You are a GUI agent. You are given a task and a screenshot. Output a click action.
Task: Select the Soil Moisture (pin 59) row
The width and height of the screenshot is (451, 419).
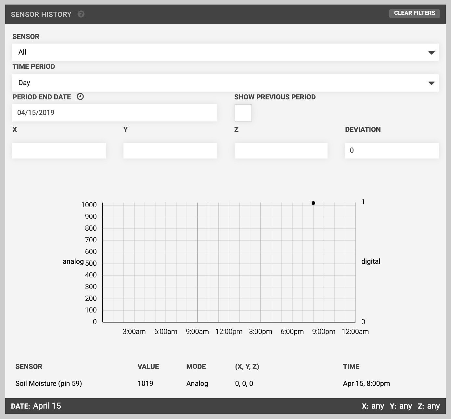click(x=49, y=384)
